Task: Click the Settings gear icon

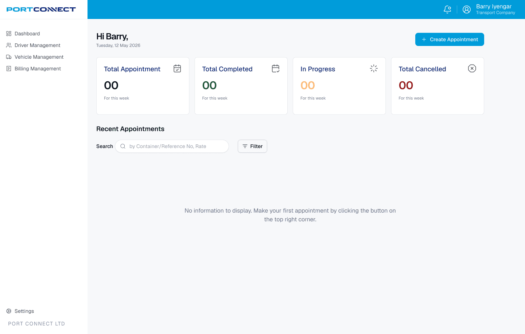Action: (9, 311)
